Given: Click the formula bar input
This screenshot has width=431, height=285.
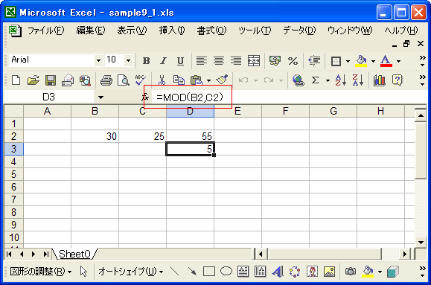Looking at the screenshot, I should pyautogui.click(x=290, y=97).
